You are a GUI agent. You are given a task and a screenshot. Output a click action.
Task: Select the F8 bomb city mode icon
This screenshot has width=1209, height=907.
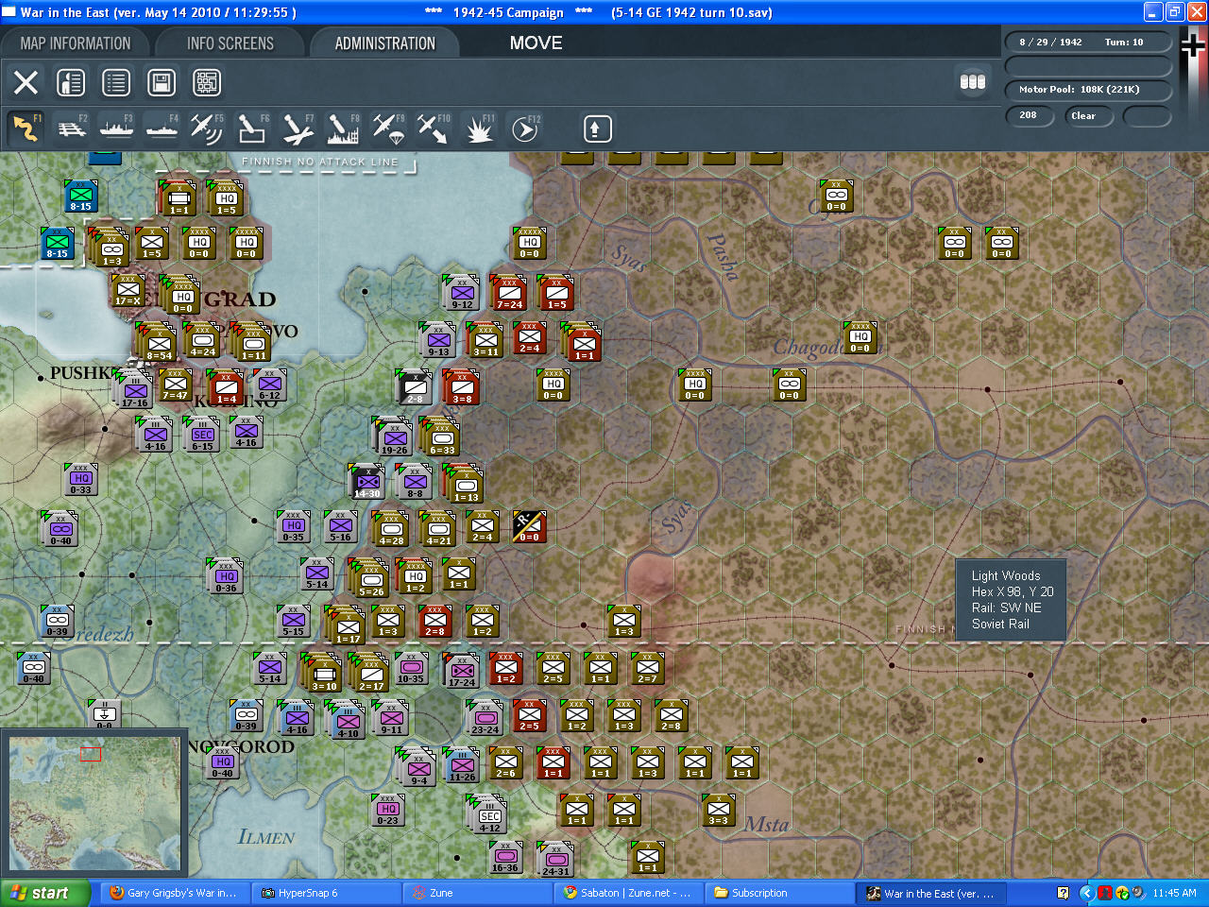tap(343, 128)
